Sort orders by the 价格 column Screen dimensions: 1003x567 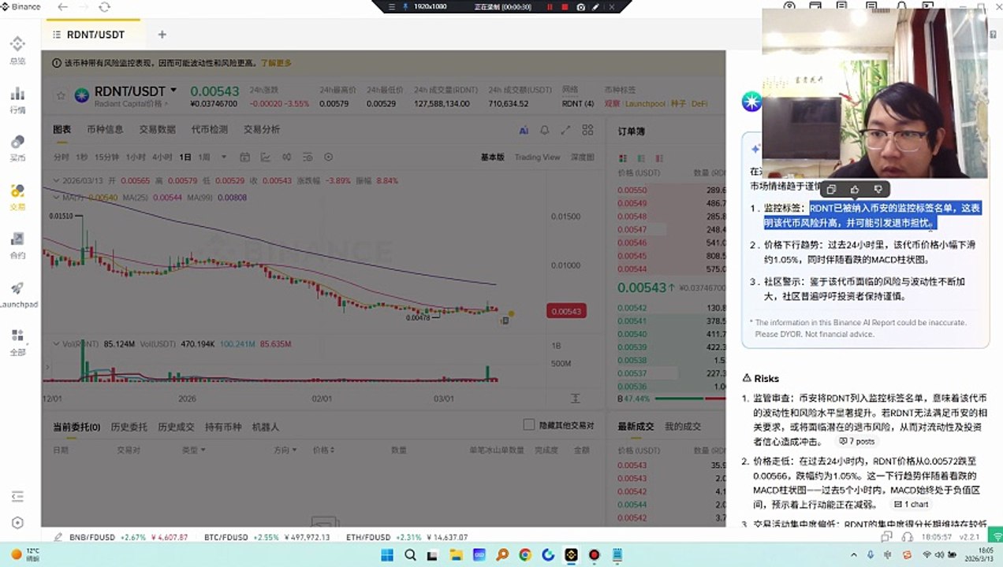[x=323, y=450]
